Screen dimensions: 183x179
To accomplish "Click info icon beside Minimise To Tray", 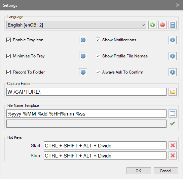I will click(x=83, y=56).
